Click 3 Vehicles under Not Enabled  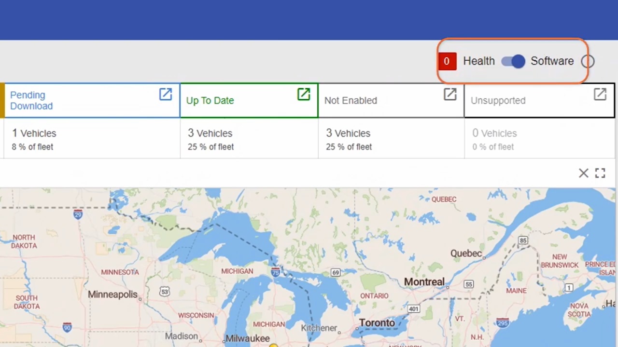pyautogui.click(x=348, y=133)
